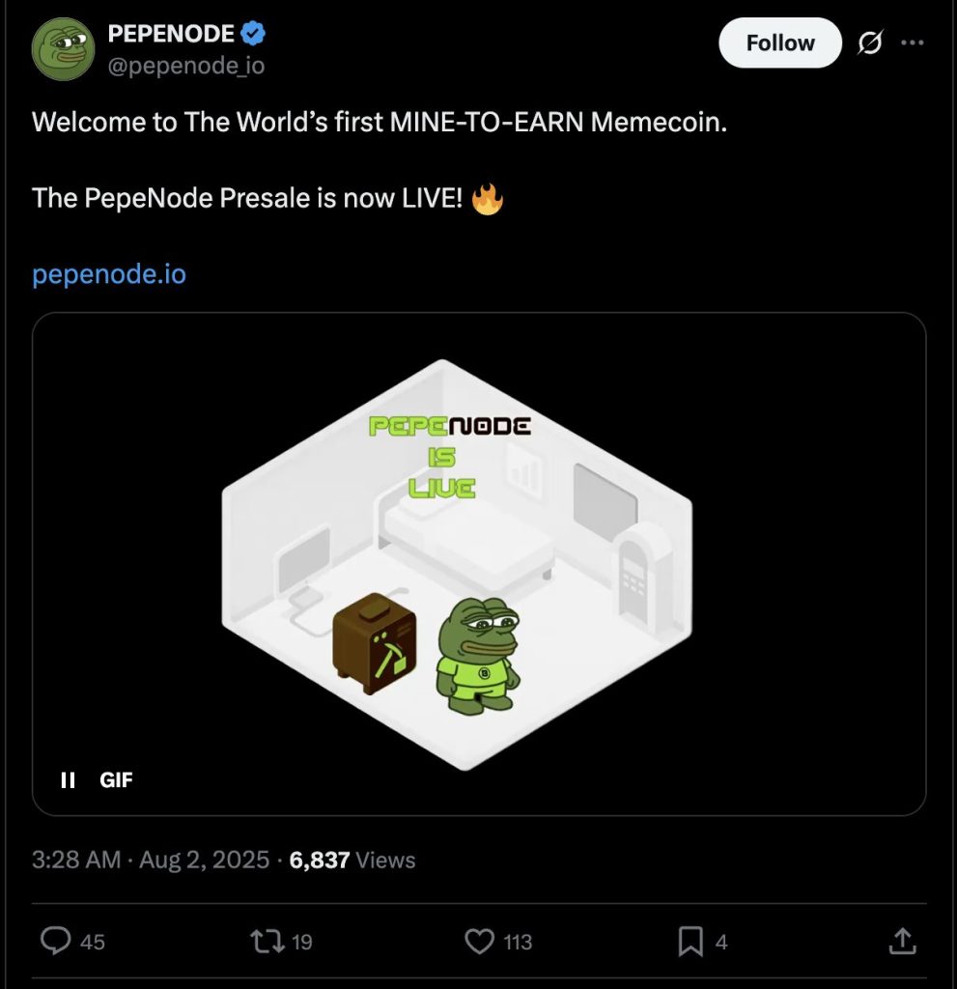This screenshot has width=957, height=989.
Task: Click the GIF label badge
Action: pyautogui.click(x=116, y=779)
